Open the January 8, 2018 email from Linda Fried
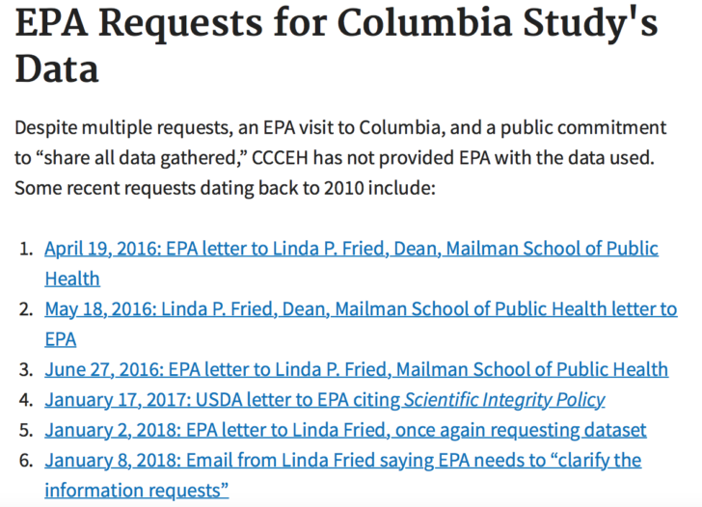 coord(343,461)
